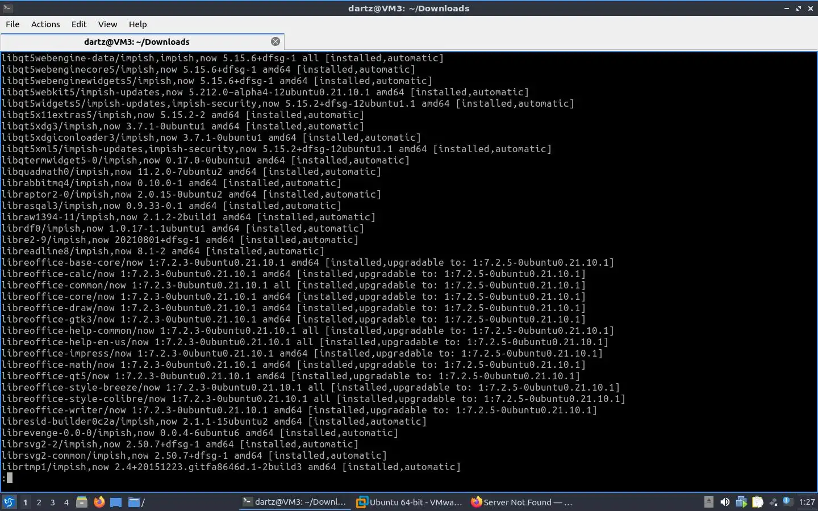Open the Help menu

pos(137,24)
